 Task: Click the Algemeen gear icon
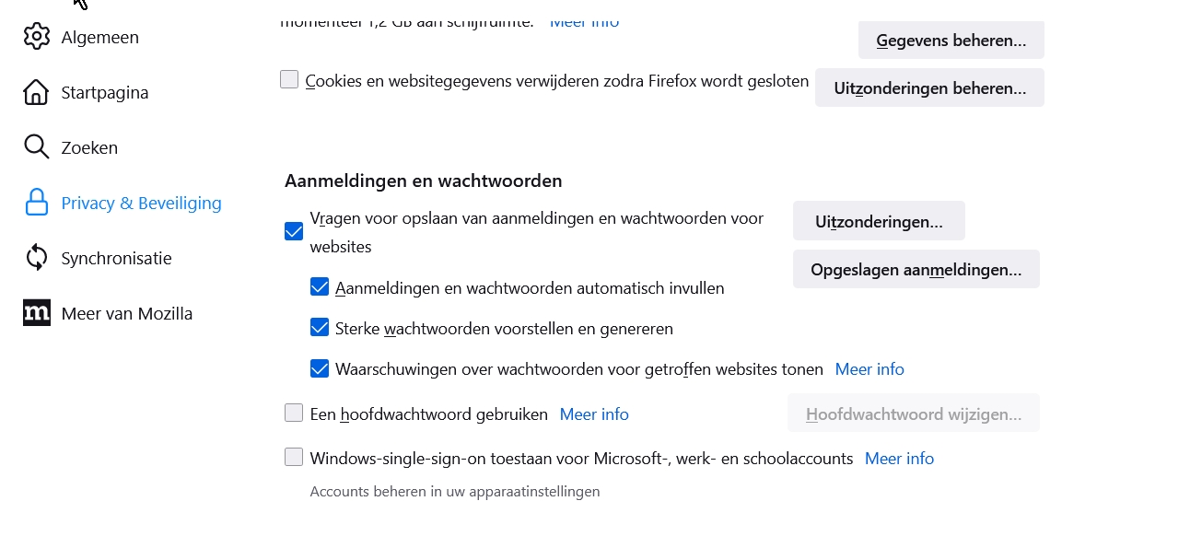(37, 37)
